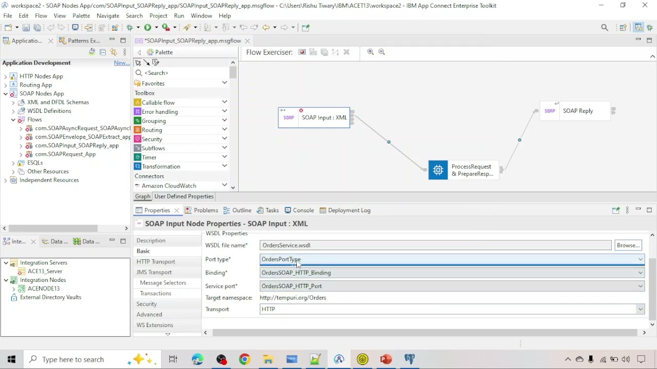This screenshot has width=657, height=369.
Task: Click the Save All toolbar icon
Action: point(37,28)
